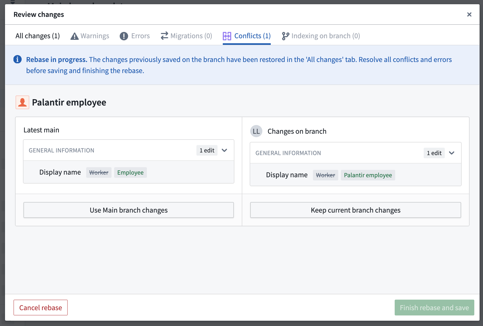This screenshot has height=326, width=483.
Task: Expand the 1 edit section on Changes on branch
Action: (x=451, y=153)
